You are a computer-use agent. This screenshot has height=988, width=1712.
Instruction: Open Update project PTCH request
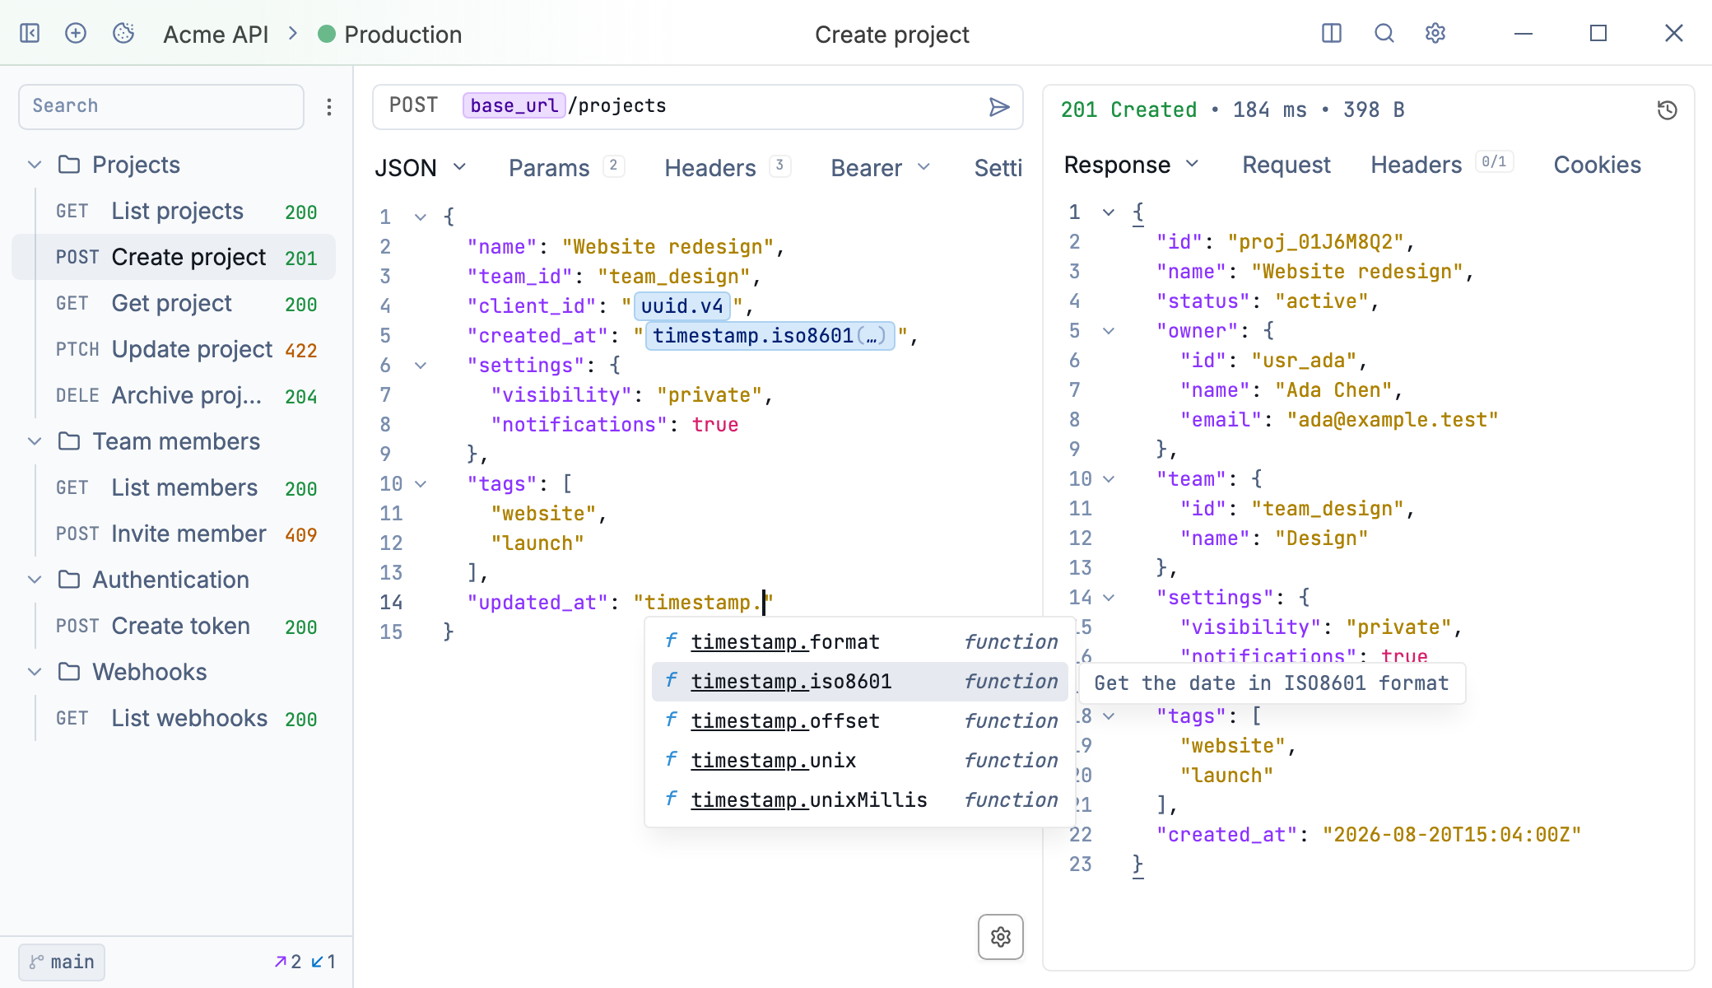click(x=174, y=349)
